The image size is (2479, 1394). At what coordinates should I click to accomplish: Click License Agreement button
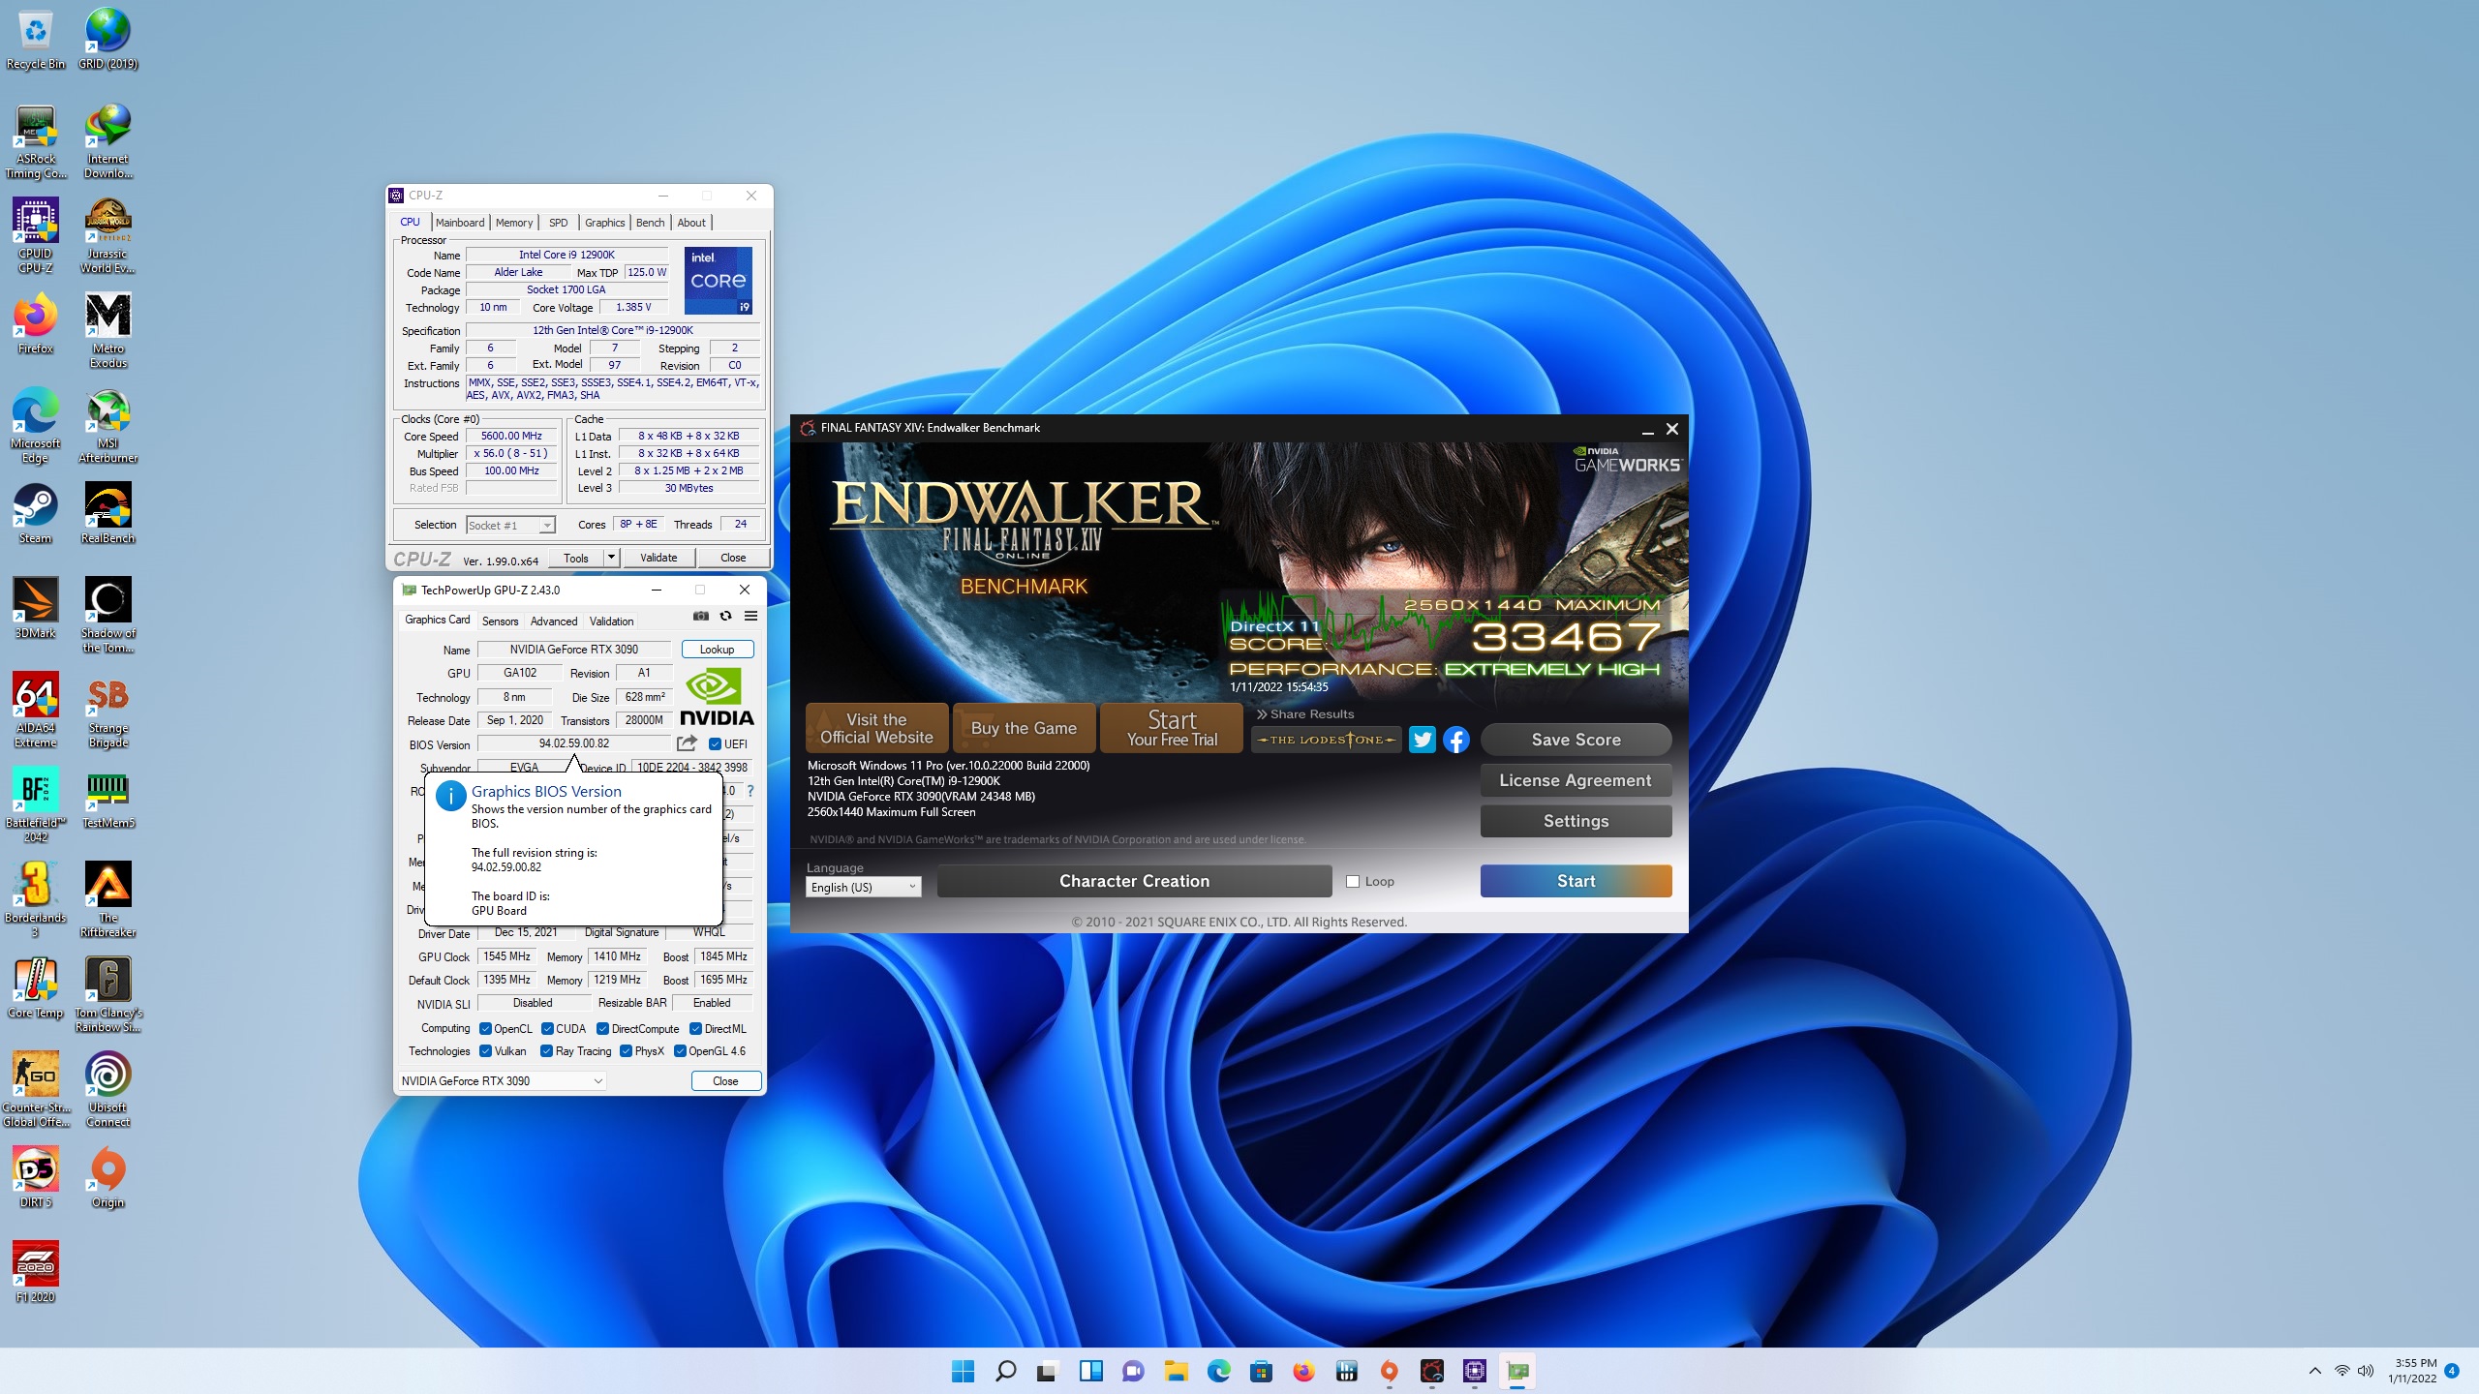click(1576, 780)
